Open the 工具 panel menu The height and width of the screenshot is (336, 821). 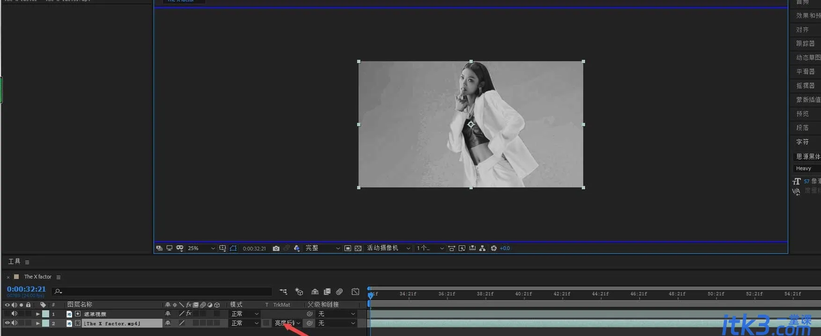tap(27, 262)
